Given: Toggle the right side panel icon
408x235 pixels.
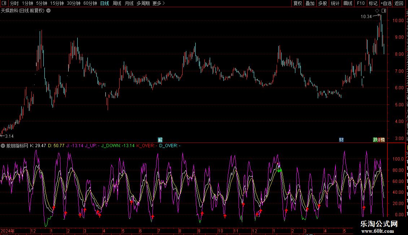Looking at the screenshot, I should (384, 11).
